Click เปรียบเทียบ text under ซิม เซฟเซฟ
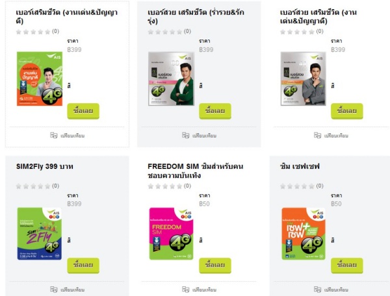This screenshot has height=296, width=390. click(336, 290)
